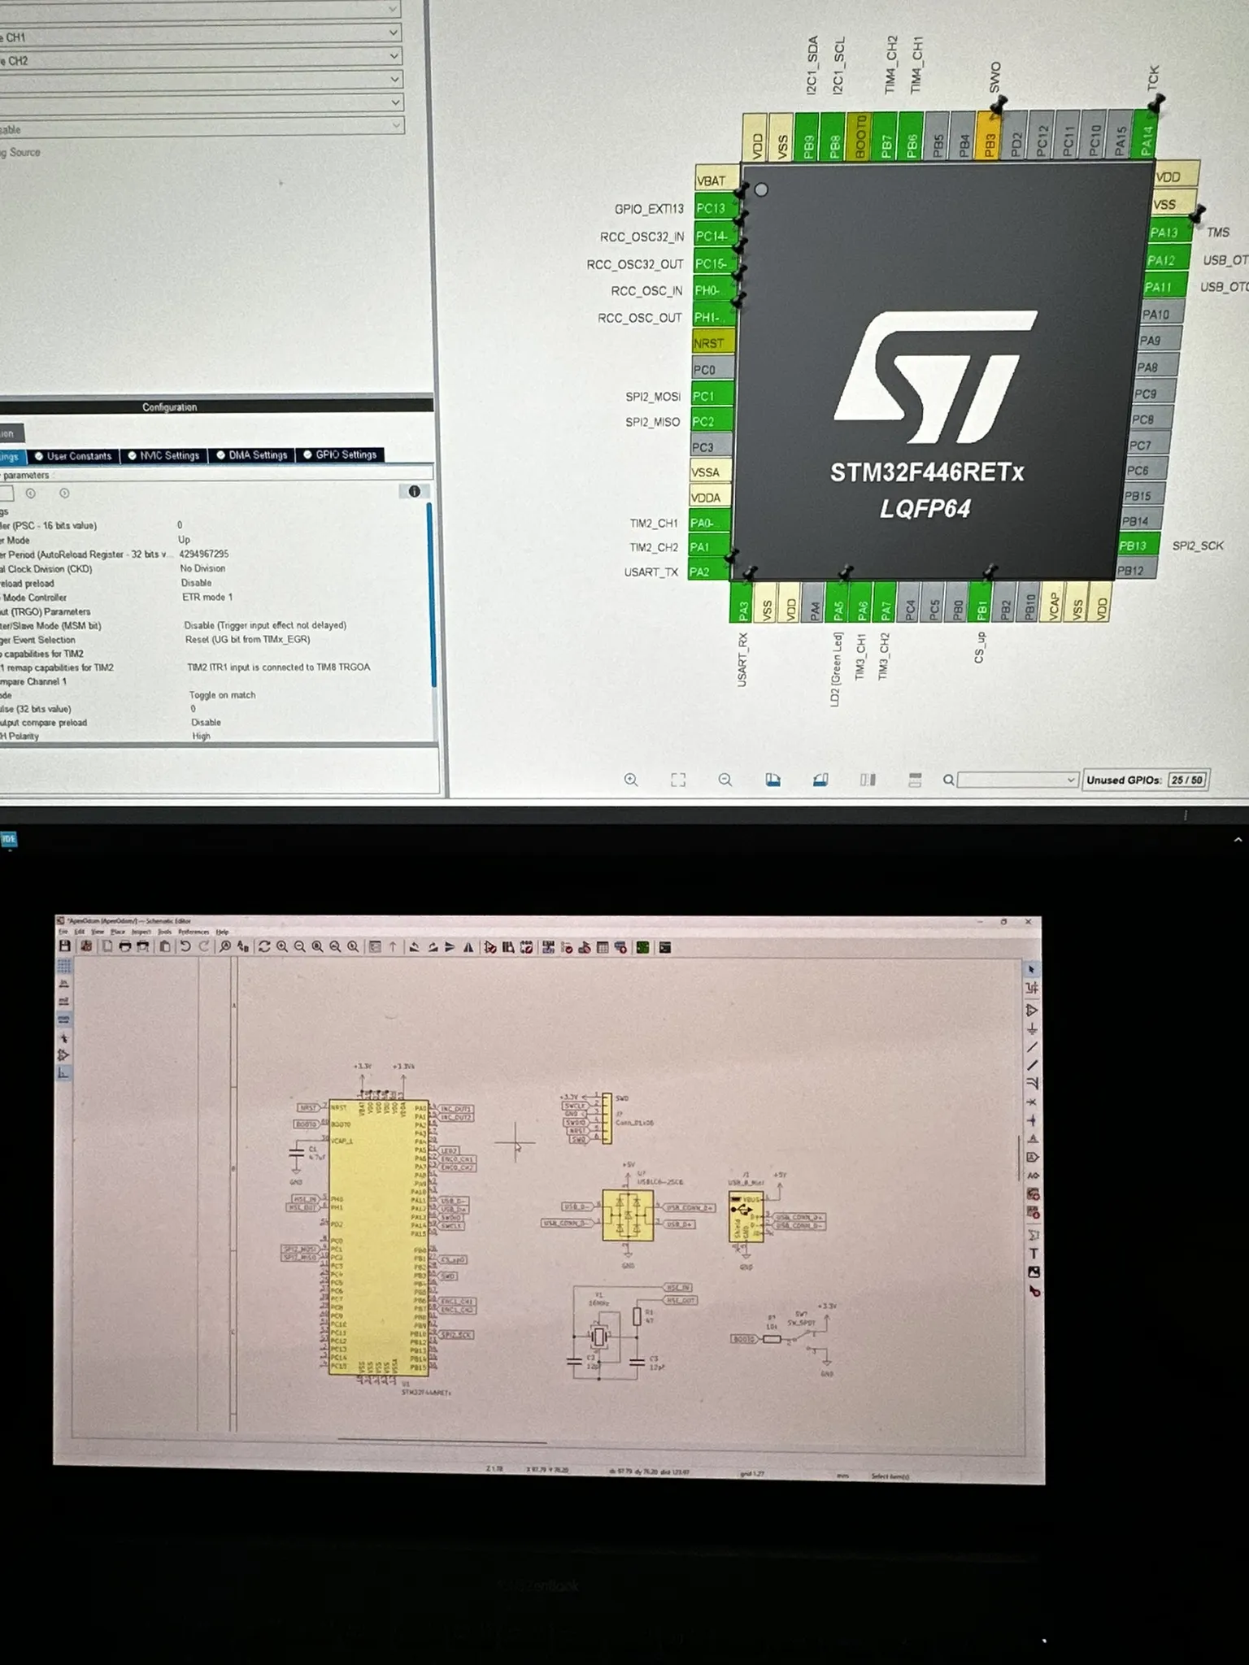This screenshot has width=1249, height=1665.
Task: Select the Add Net Label tool
Action: (1033, 1139)
